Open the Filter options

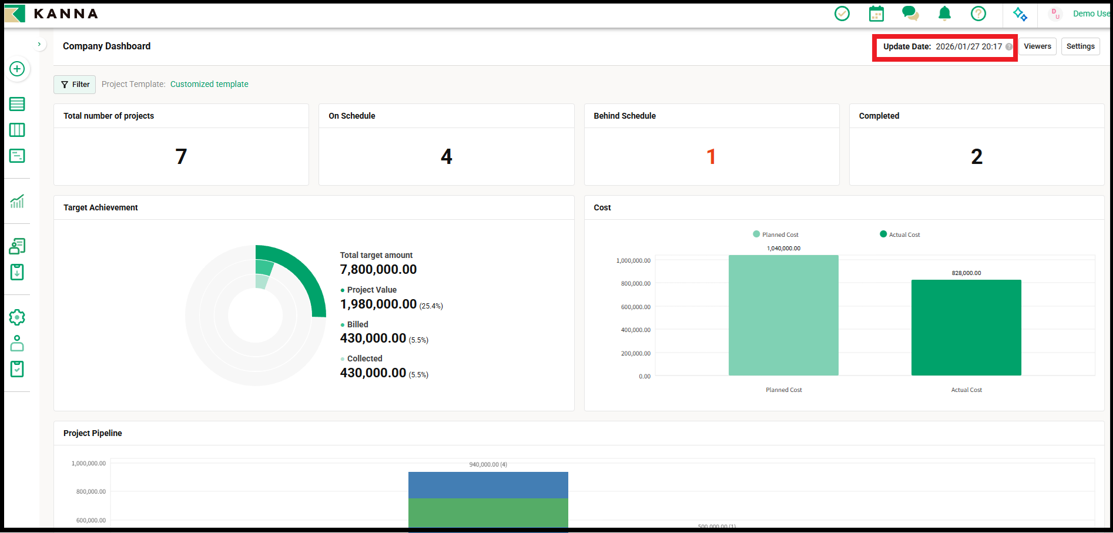click(x=75, y=85)
